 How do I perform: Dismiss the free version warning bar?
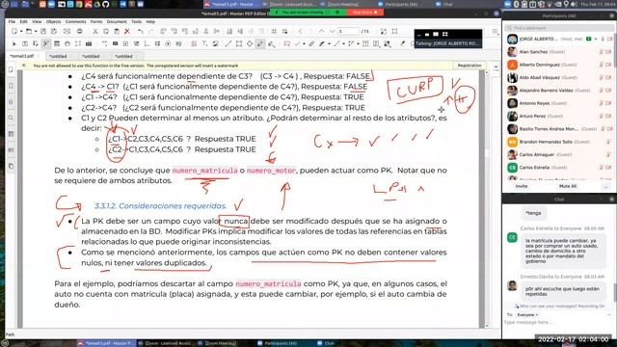point(23,66)
